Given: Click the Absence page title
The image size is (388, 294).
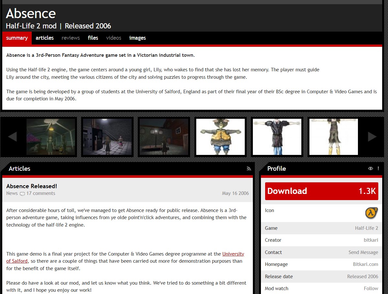Looking at the screenshot, I should pos(31,14).
